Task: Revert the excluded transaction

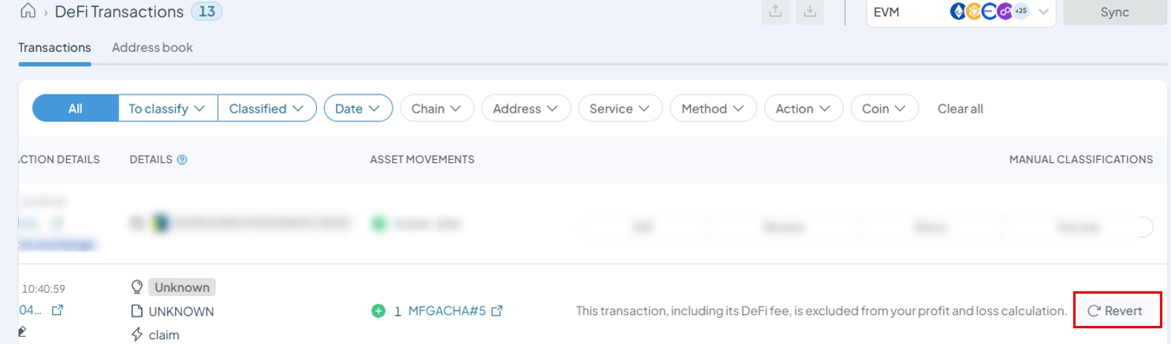Action: pos(1117,311)
